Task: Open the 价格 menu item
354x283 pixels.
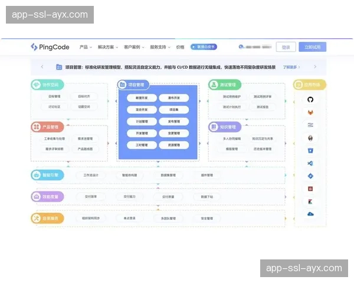Action: click(180, 47)
